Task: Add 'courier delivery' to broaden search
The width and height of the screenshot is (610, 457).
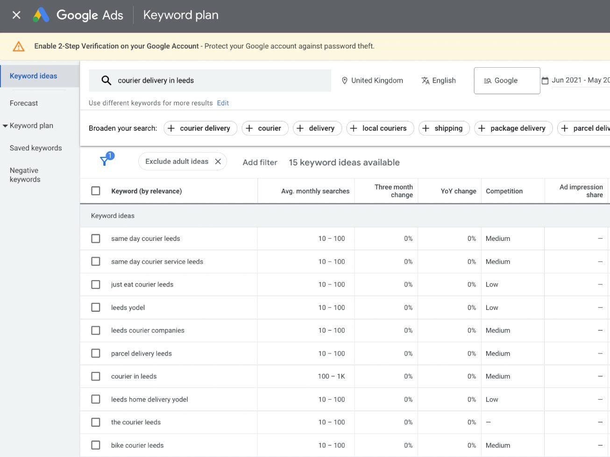Action: tap(200, 128)
